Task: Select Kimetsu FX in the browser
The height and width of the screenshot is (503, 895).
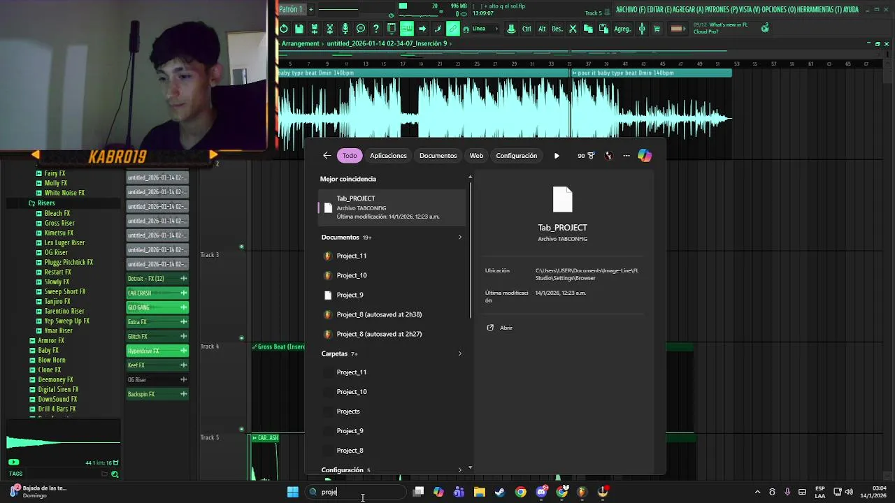Action: (59, 233)
